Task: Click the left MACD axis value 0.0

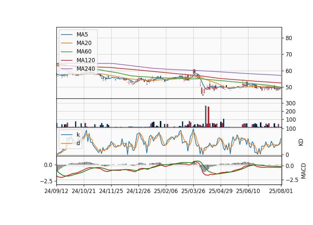Action: pyautogui.click(x=48, y=165)
